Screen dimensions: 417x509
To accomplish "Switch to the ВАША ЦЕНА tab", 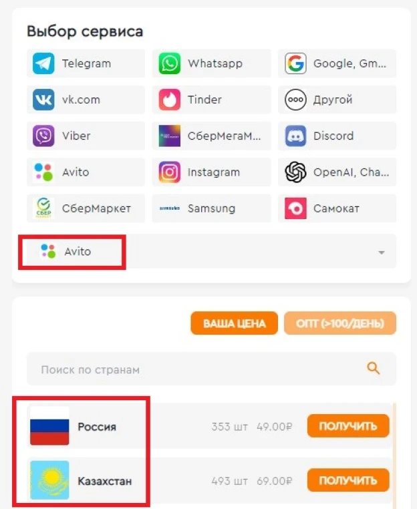I will pyautogui.click(x=234, y=323).
